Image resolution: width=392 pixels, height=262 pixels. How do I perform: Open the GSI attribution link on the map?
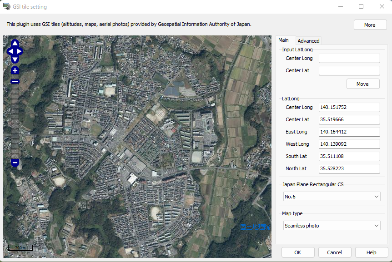click(x=255, y=227)
